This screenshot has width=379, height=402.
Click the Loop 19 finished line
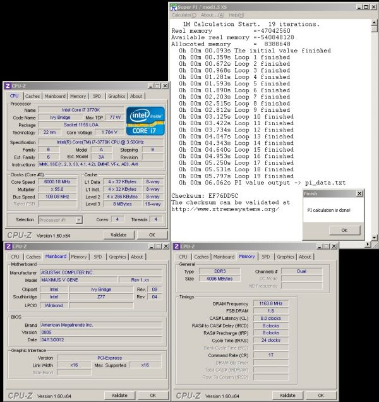tap(236, 176)
